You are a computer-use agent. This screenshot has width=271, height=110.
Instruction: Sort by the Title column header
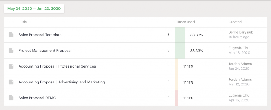(23, 22)
